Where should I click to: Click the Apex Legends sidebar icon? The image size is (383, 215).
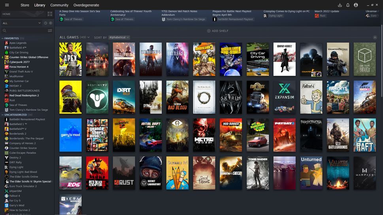[7, 43]
